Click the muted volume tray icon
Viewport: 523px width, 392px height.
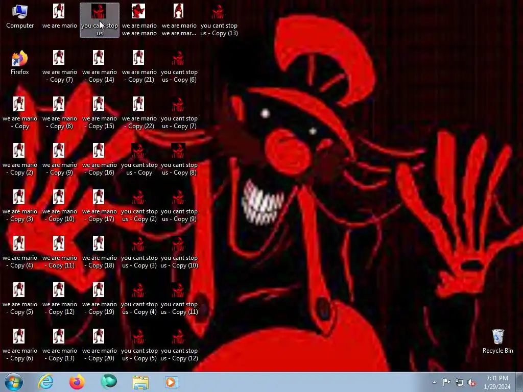(471, 382)
